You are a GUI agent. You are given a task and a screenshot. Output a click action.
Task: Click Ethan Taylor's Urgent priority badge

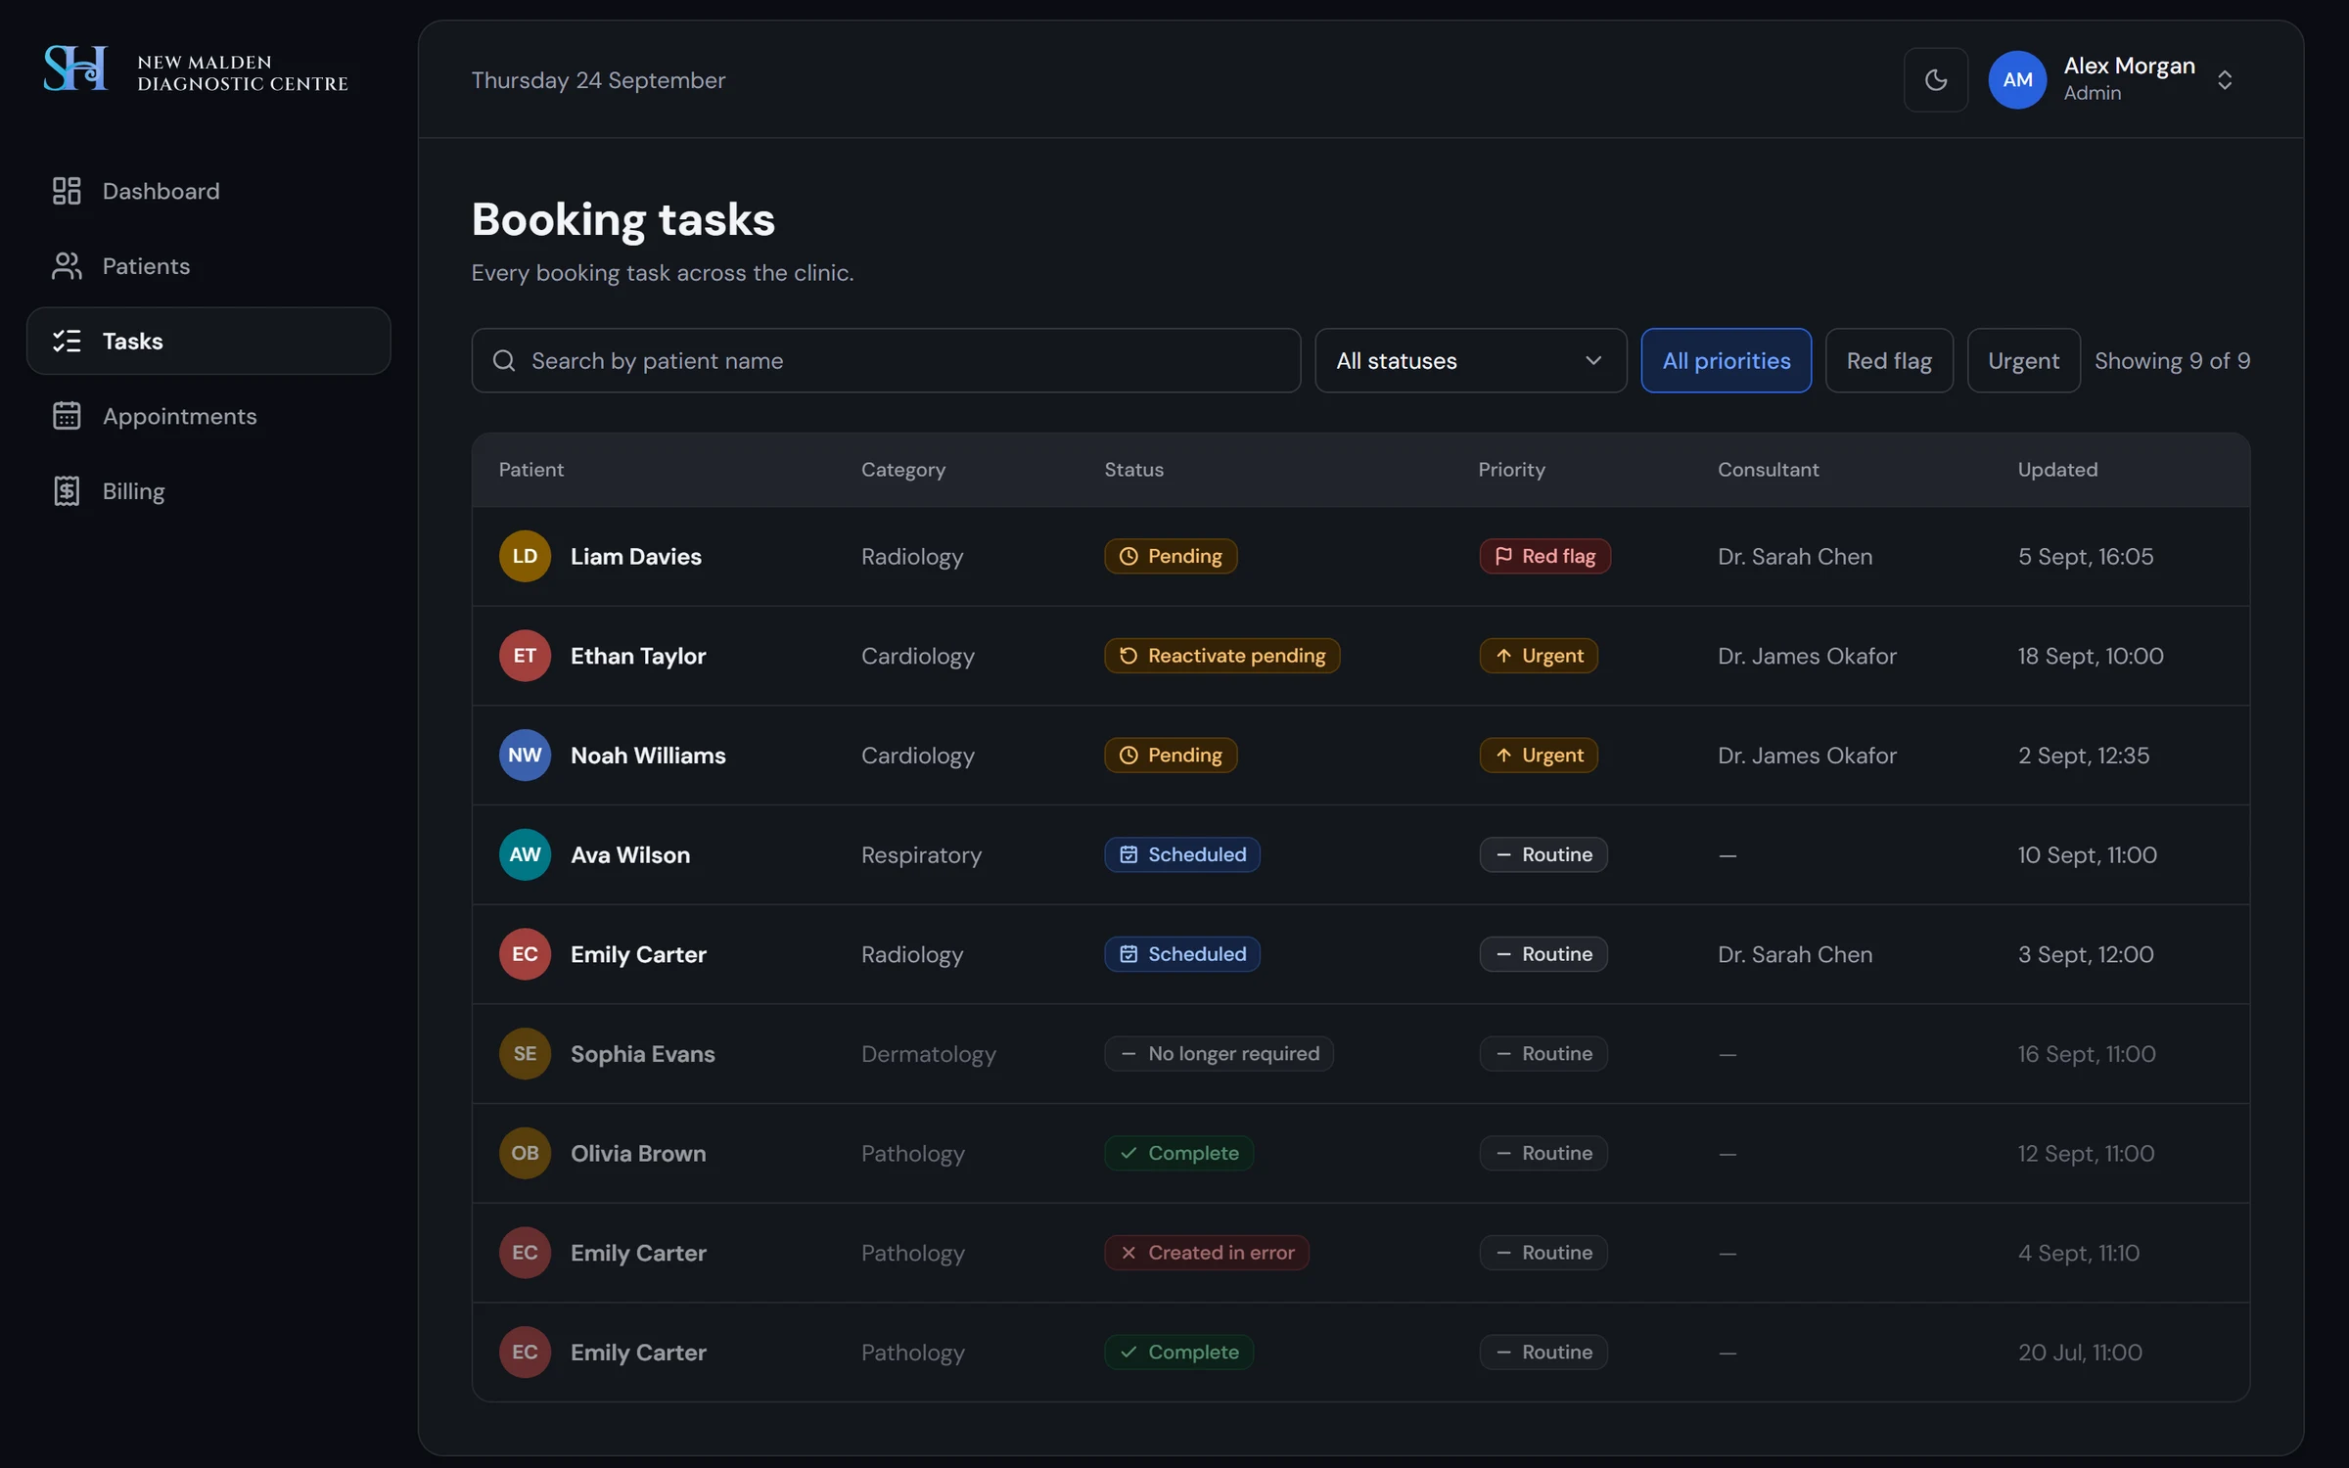click(1539, 656)
